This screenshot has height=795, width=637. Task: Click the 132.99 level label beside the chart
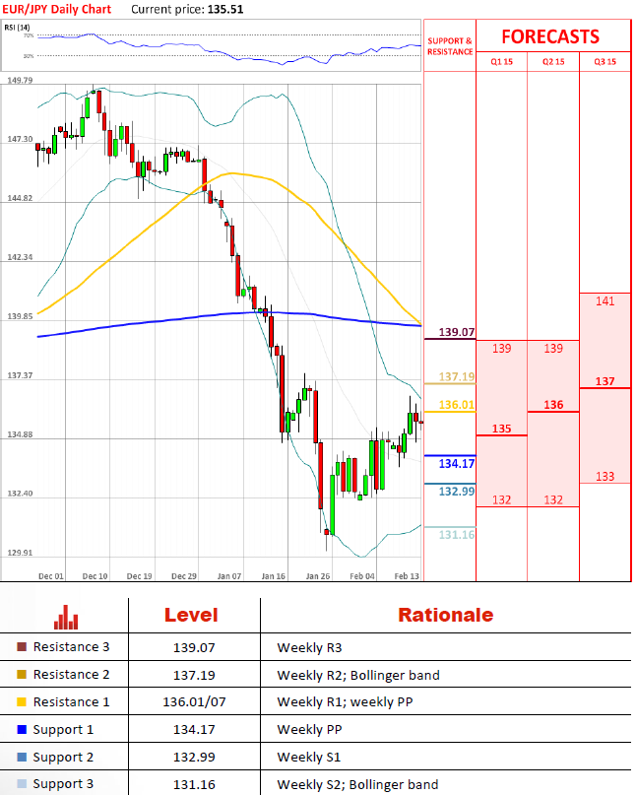coord(457,492)
